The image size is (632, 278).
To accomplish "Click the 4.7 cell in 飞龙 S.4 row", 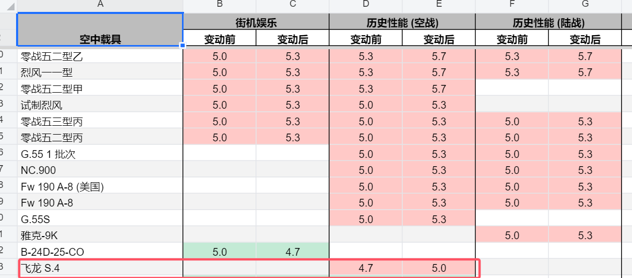I will 366,268.
